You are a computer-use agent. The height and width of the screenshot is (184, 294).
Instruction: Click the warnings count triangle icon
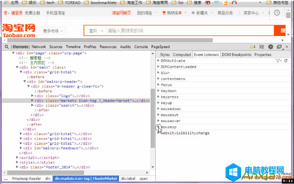[x=252, y=47]
